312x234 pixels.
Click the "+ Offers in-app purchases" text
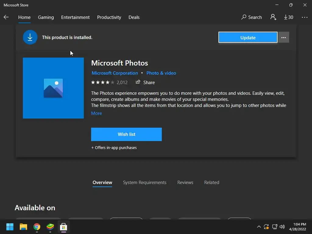point(114,148)
